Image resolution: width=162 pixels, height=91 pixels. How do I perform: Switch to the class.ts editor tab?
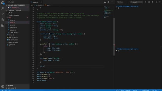coord(35,2)
